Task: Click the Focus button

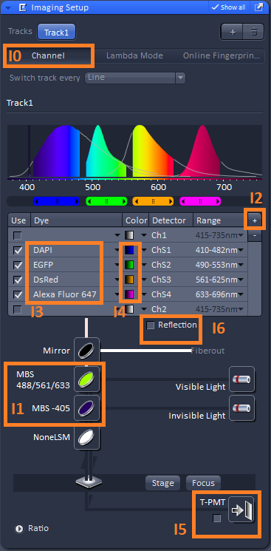Action: pos(203,483)
